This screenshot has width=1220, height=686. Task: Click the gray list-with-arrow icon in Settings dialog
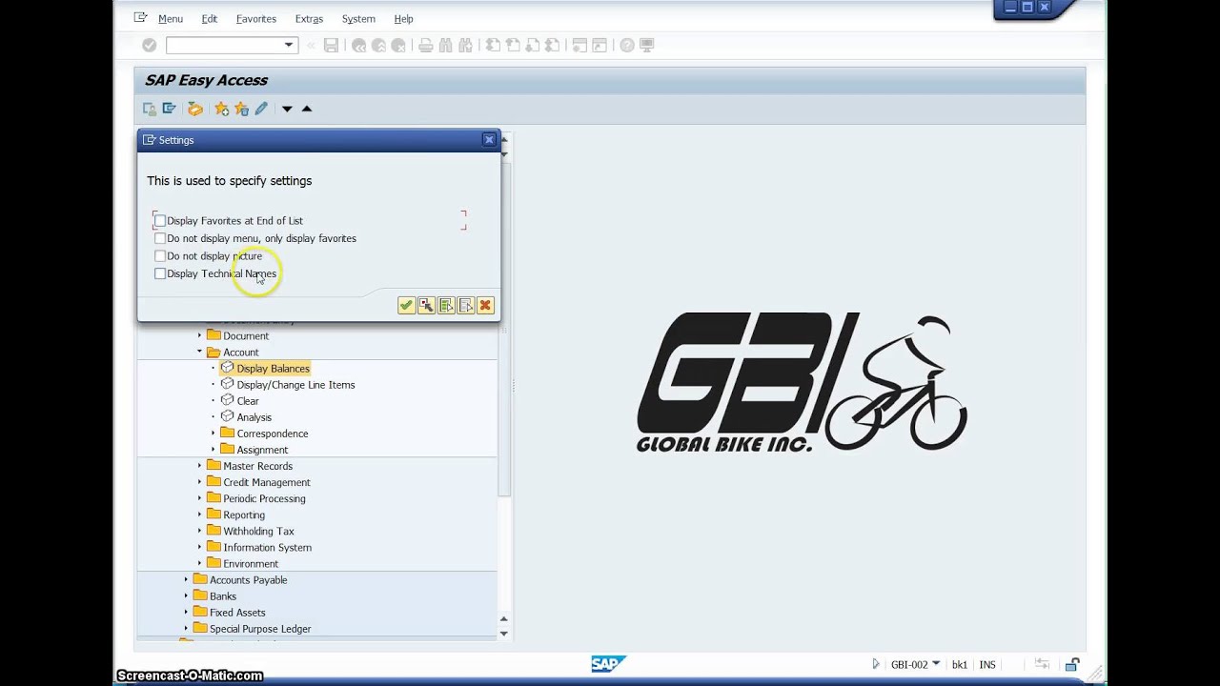[465, 305]
